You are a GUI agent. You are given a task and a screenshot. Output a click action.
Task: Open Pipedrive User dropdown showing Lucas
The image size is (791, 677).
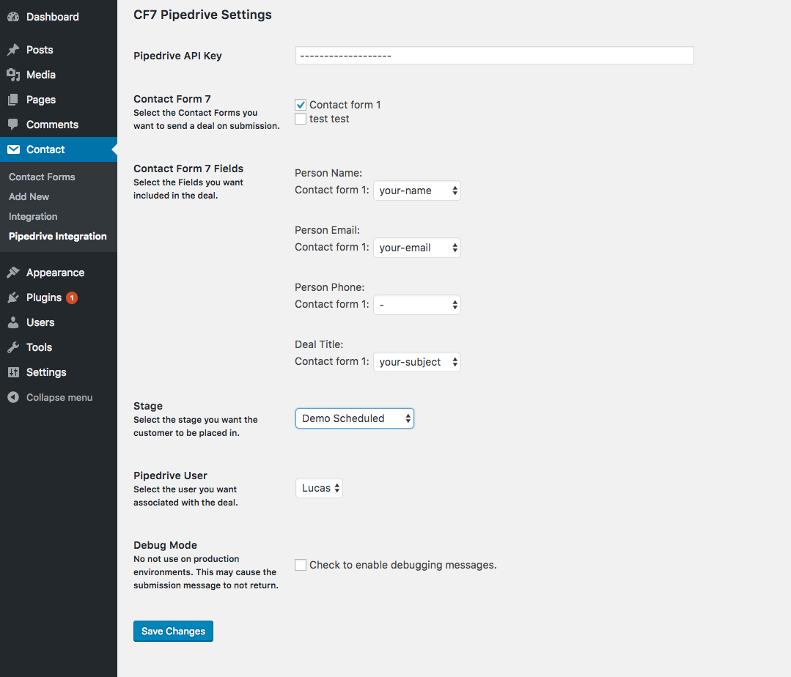coord(319,488)
